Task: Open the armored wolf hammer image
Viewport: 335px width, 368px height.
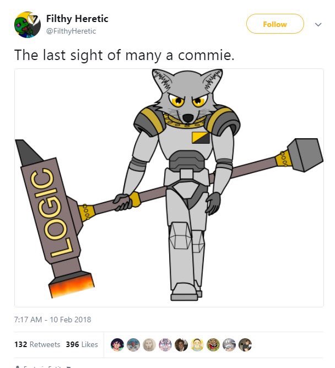Action: coord(169,188)
